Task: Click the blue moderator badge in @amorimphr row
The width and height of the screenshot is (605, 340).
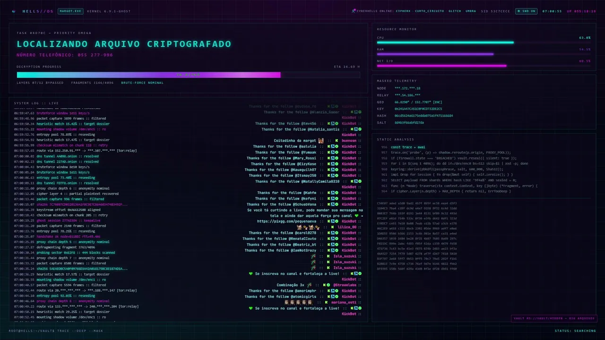Action: point(333,291)
